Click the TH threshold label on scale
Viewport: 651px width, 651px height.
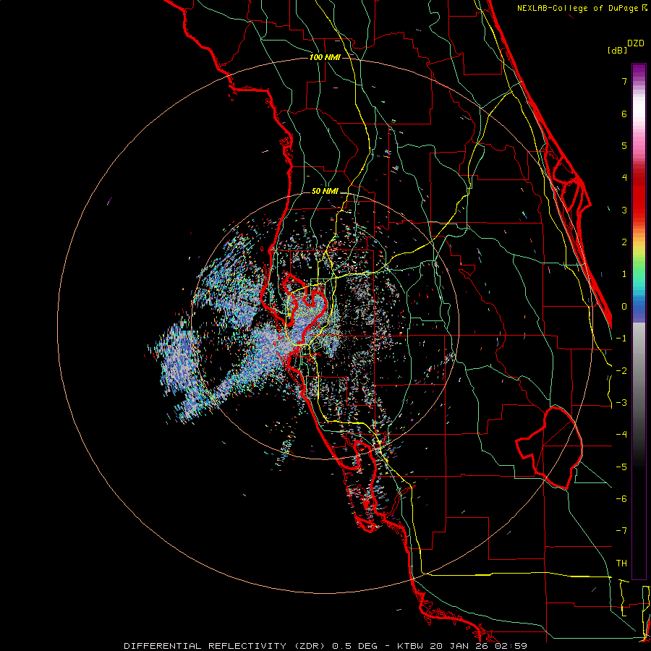click(x=621, y=563)
